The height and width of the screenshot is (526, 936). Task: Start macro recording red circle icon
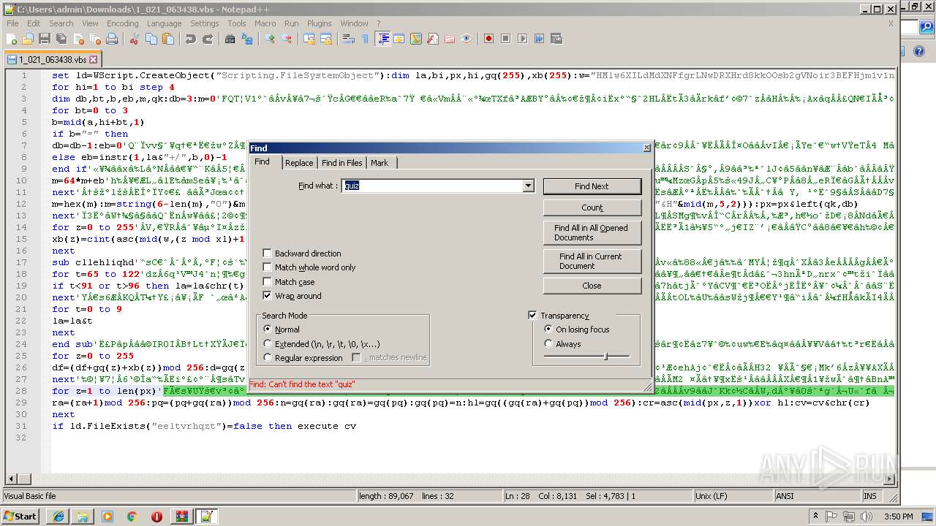pyautogui.click(x=488, y=39)
